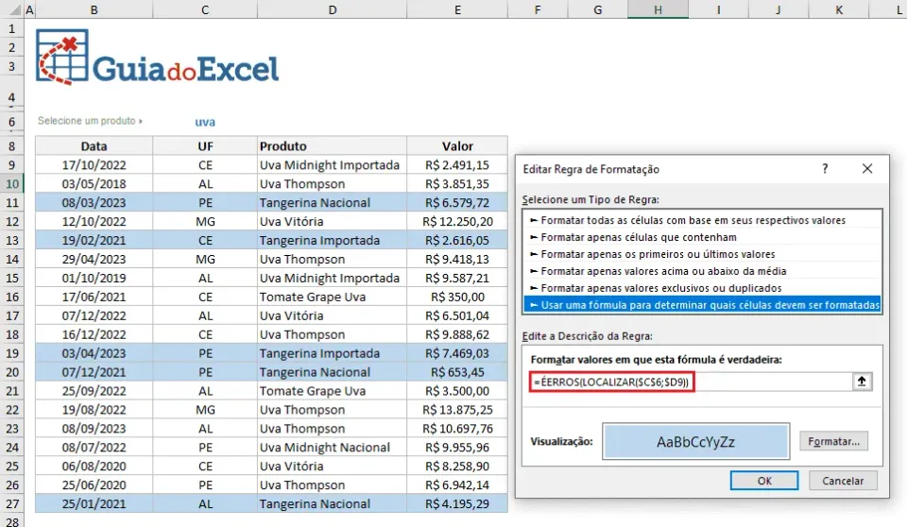Viewport: 907px width, 527px height.
Task: Click the collapse dialog arrow beside formula
Action: 862,382
